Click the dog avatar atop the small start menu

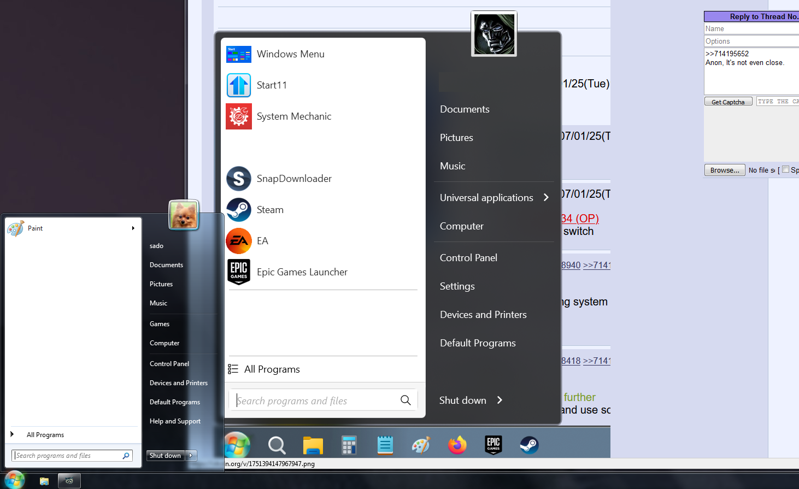coord(184,215)
